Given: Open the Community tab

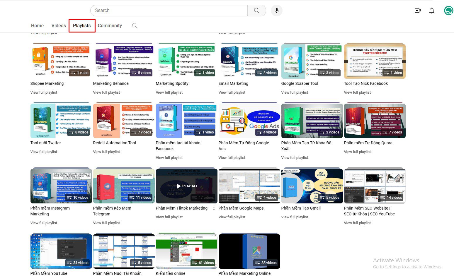Looking at the screenshot, I should (110, 26).
